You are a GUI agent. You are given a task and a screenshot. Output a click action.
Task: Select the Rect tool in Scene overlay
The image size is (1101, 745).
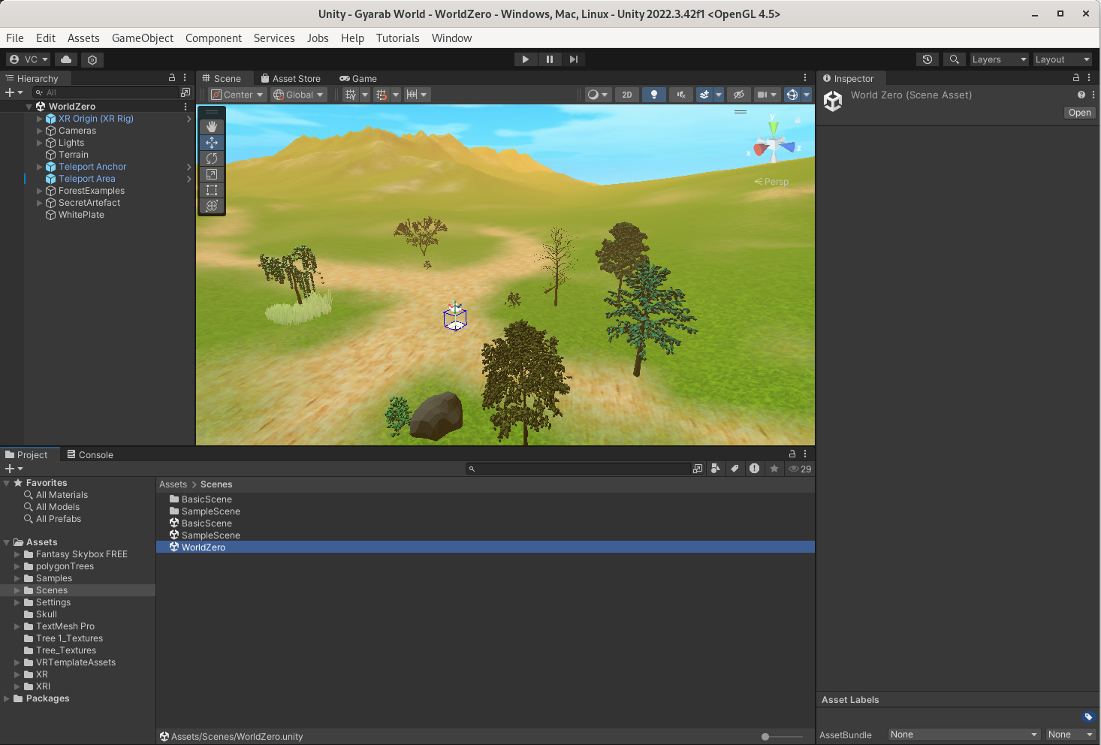pos(212,190)
